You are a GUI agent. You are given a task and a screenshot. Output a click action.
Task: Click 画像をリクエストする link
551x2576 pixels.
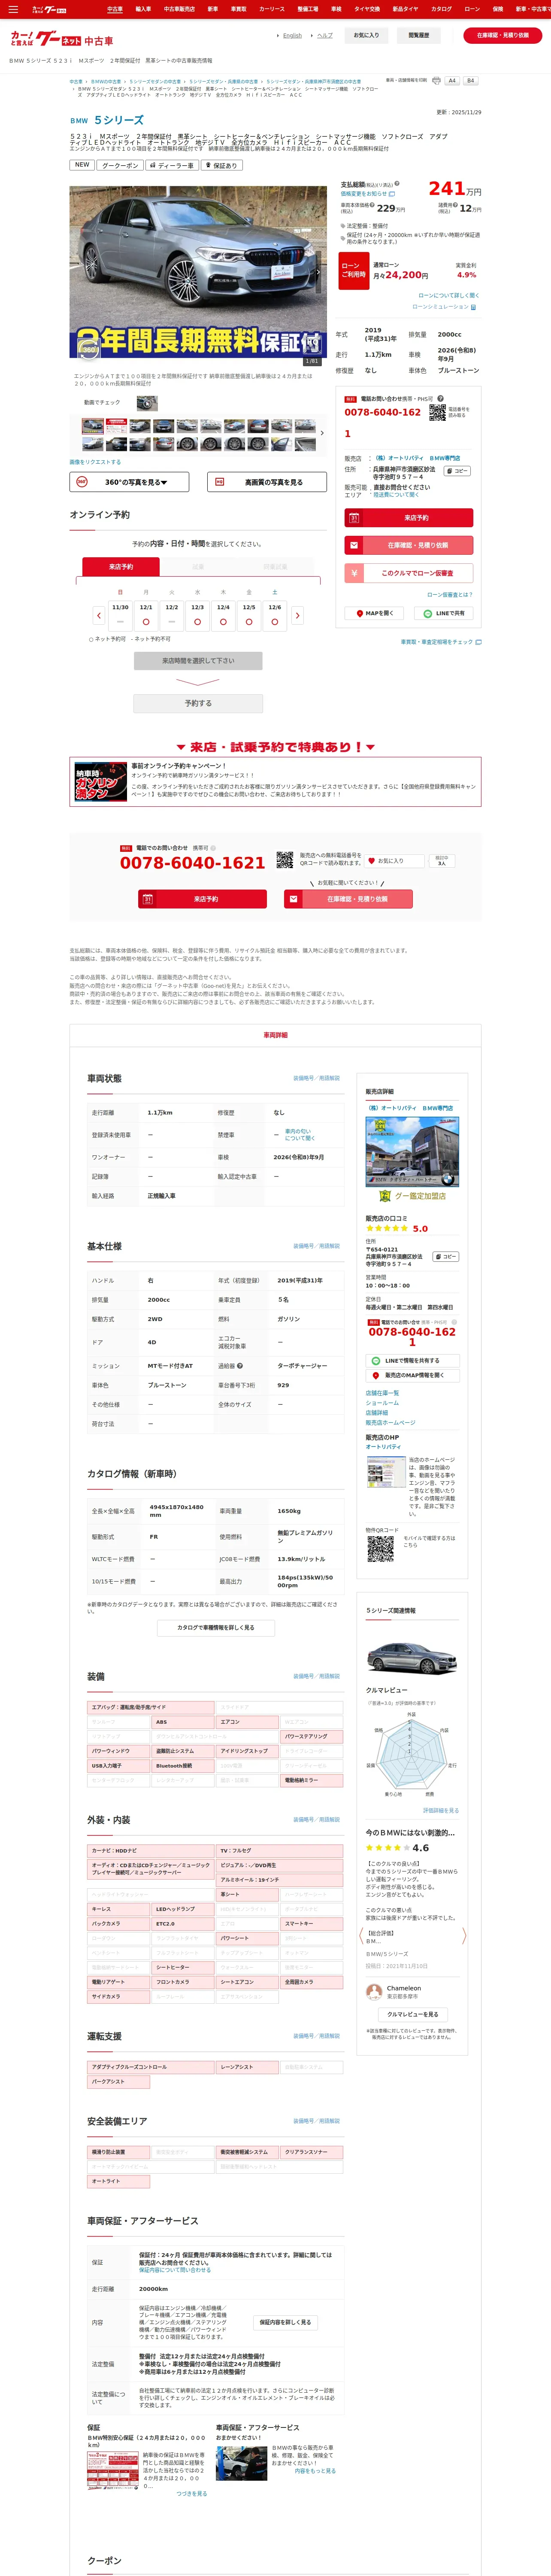(95, 462)
